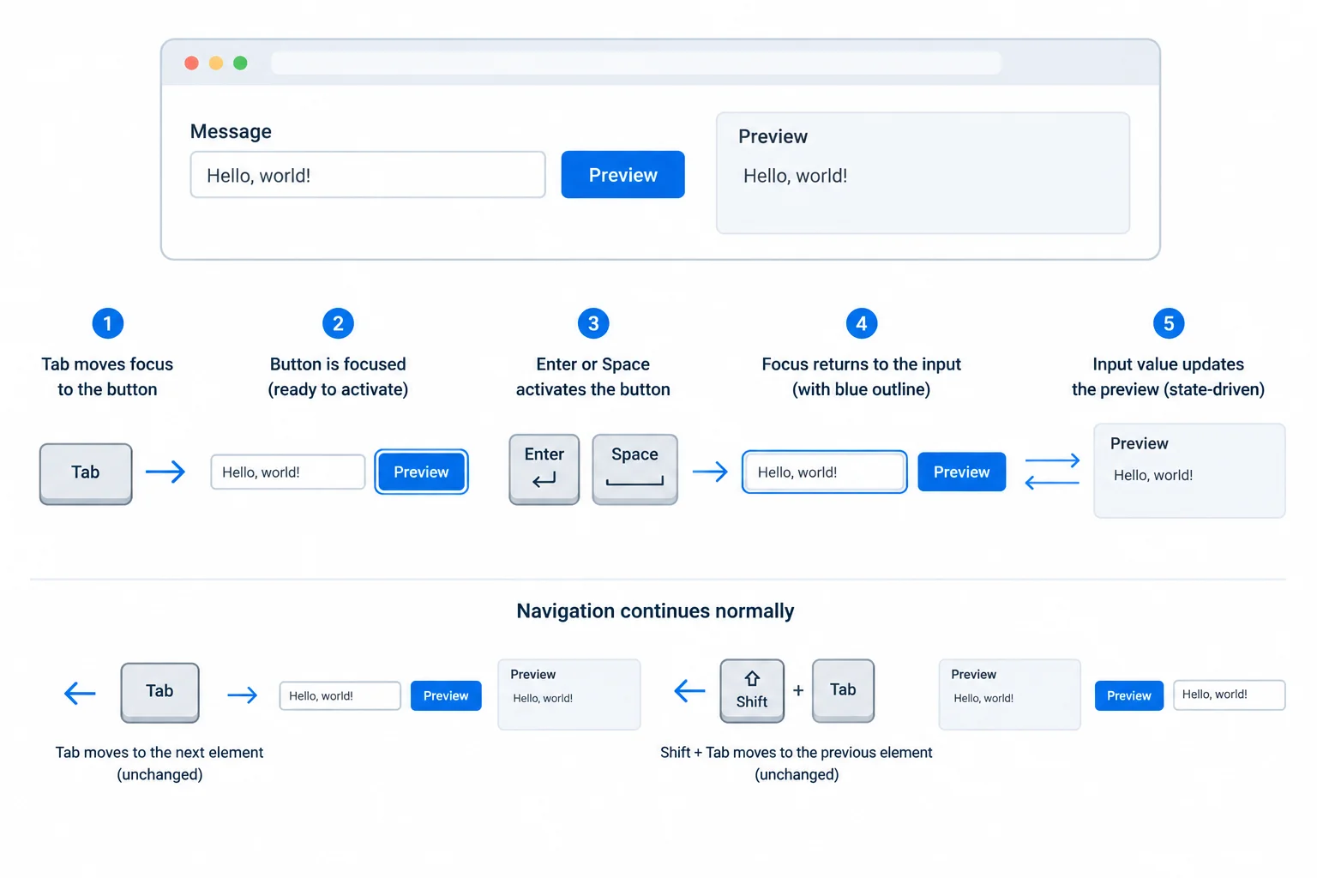Viewport: 1317px width, 878px height.
Task: Click the Tab key beside the Shift key
Action: [x=843, y=690]
